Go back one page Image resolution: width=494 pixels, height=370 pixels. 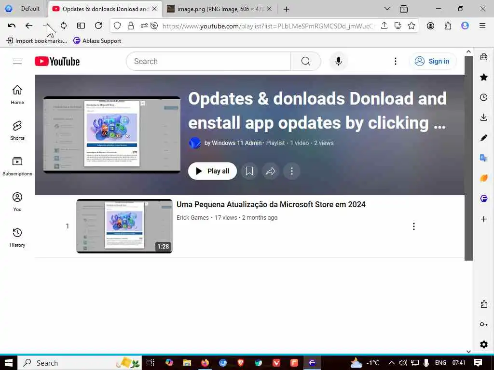point(29,26)
